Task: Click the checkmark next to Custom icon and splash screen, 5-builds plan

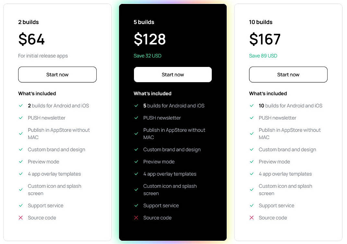Action: tap(136, 189)
